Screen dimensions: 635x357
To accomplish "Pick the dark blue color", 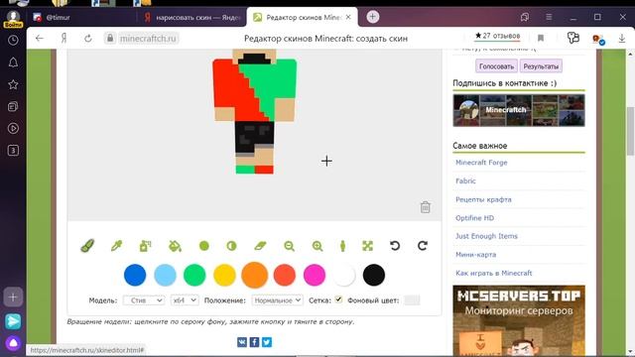I will pos(135,275).
